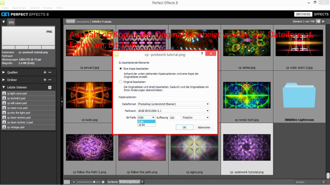
Task: Open the Ansicht menu
Action: point(35,8)
